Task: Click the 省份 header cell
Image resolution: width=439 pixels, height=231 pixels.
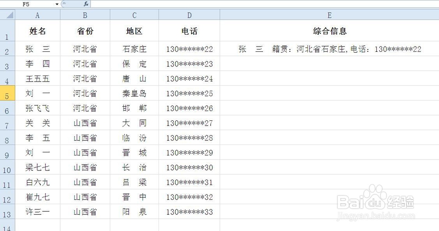Action: point(85,30)
